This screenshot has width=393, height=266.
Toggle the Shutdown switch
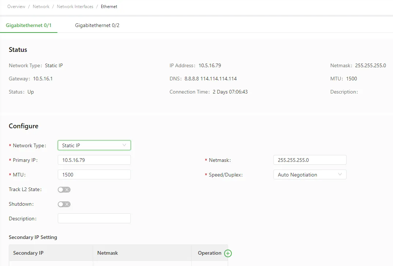pyautogui.click(x=64, y=204)
